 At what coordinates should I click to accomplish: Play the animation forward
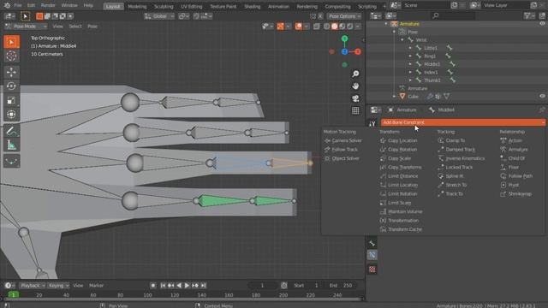(187, 285)
